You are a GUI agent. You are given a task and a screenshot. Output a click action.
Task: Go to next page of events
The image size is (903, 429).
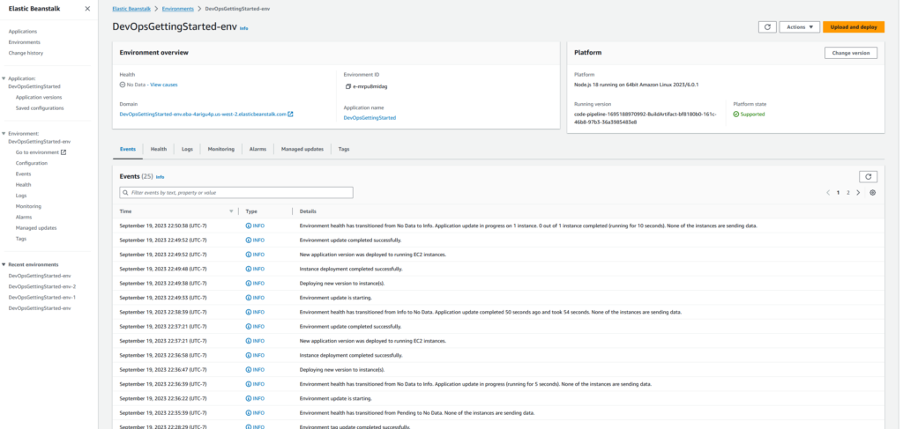click(858, 192)
